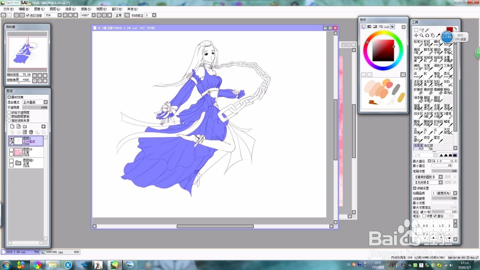Adjust the 笔刷浓度 brush density slider
The width and height of the screenshot is (480, 270).
[444, 171]
